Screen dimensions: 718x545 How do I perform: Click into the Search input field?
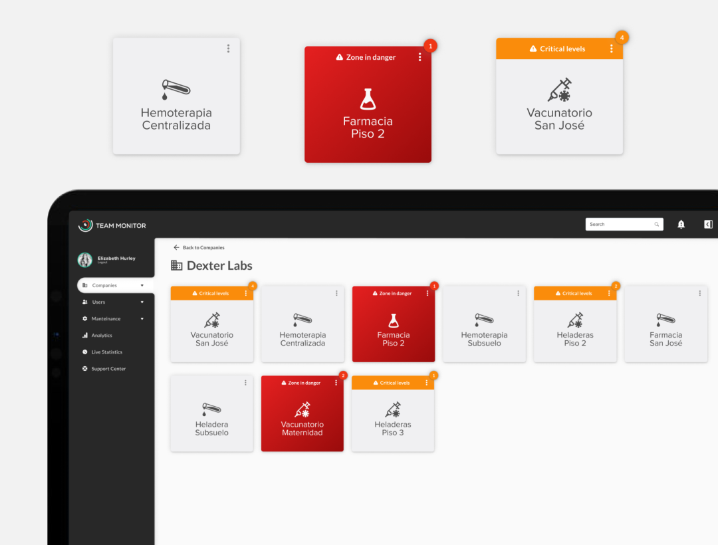point(618,225)
